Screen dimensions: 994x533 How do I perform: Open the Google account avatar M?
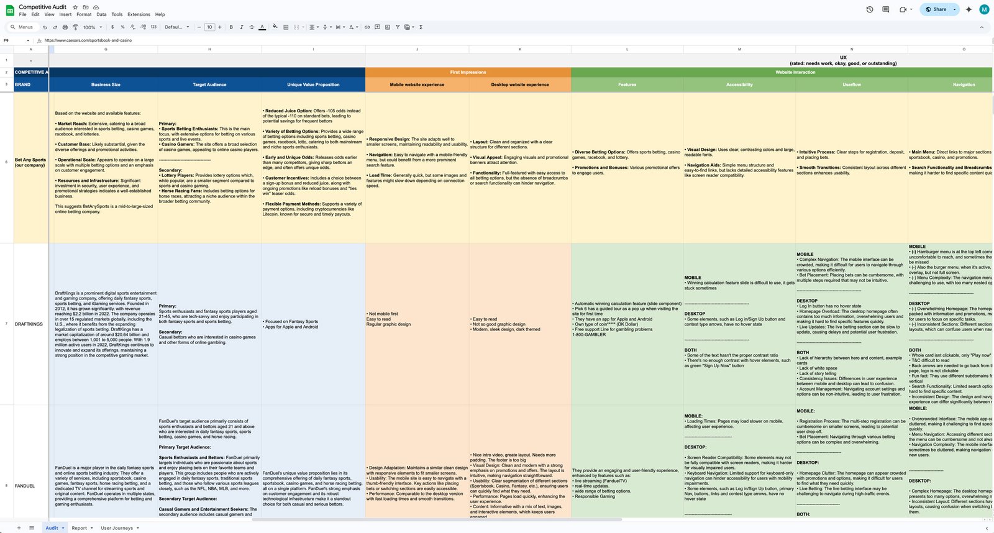pyautogui.click(x=984, y=9)
